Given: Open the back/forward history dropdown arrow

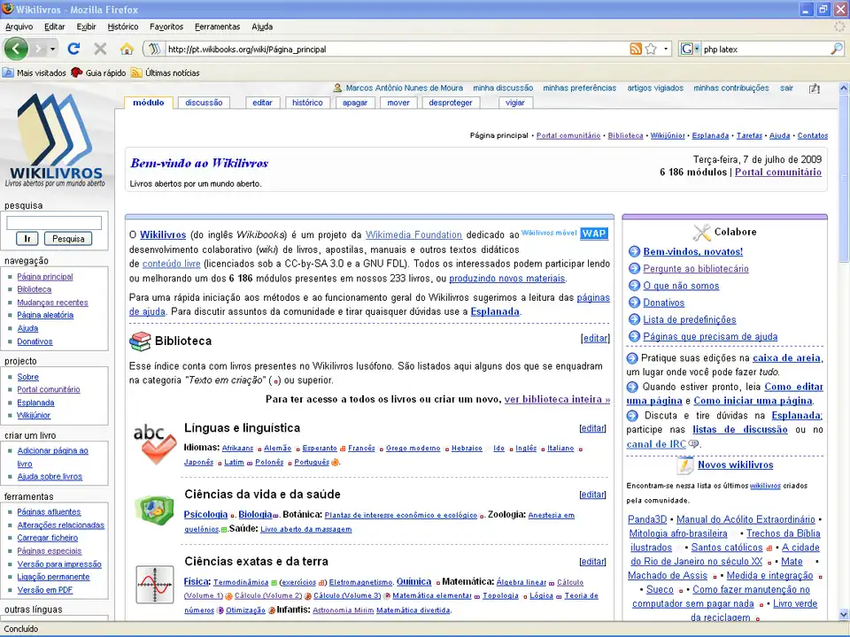Looking at the screenshot, I should [x=51, y=49].
